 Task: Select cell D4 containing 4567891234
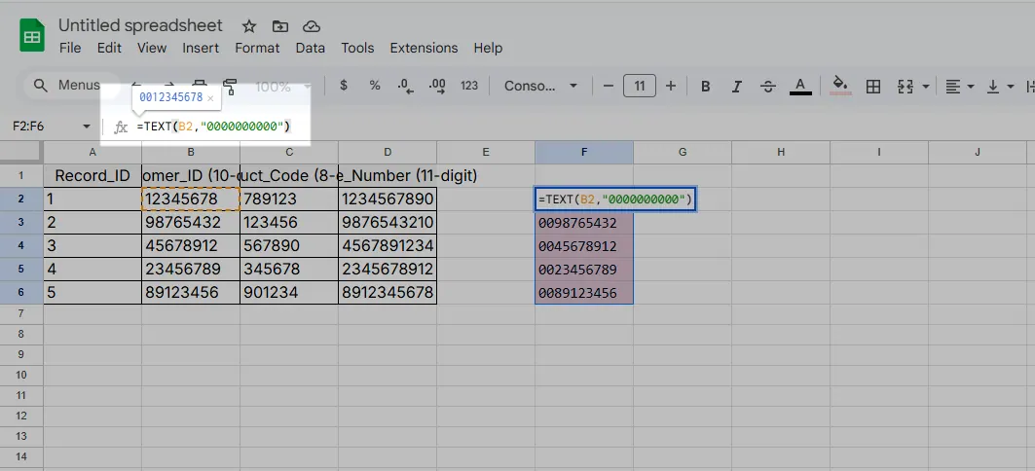tap(388, 246)
